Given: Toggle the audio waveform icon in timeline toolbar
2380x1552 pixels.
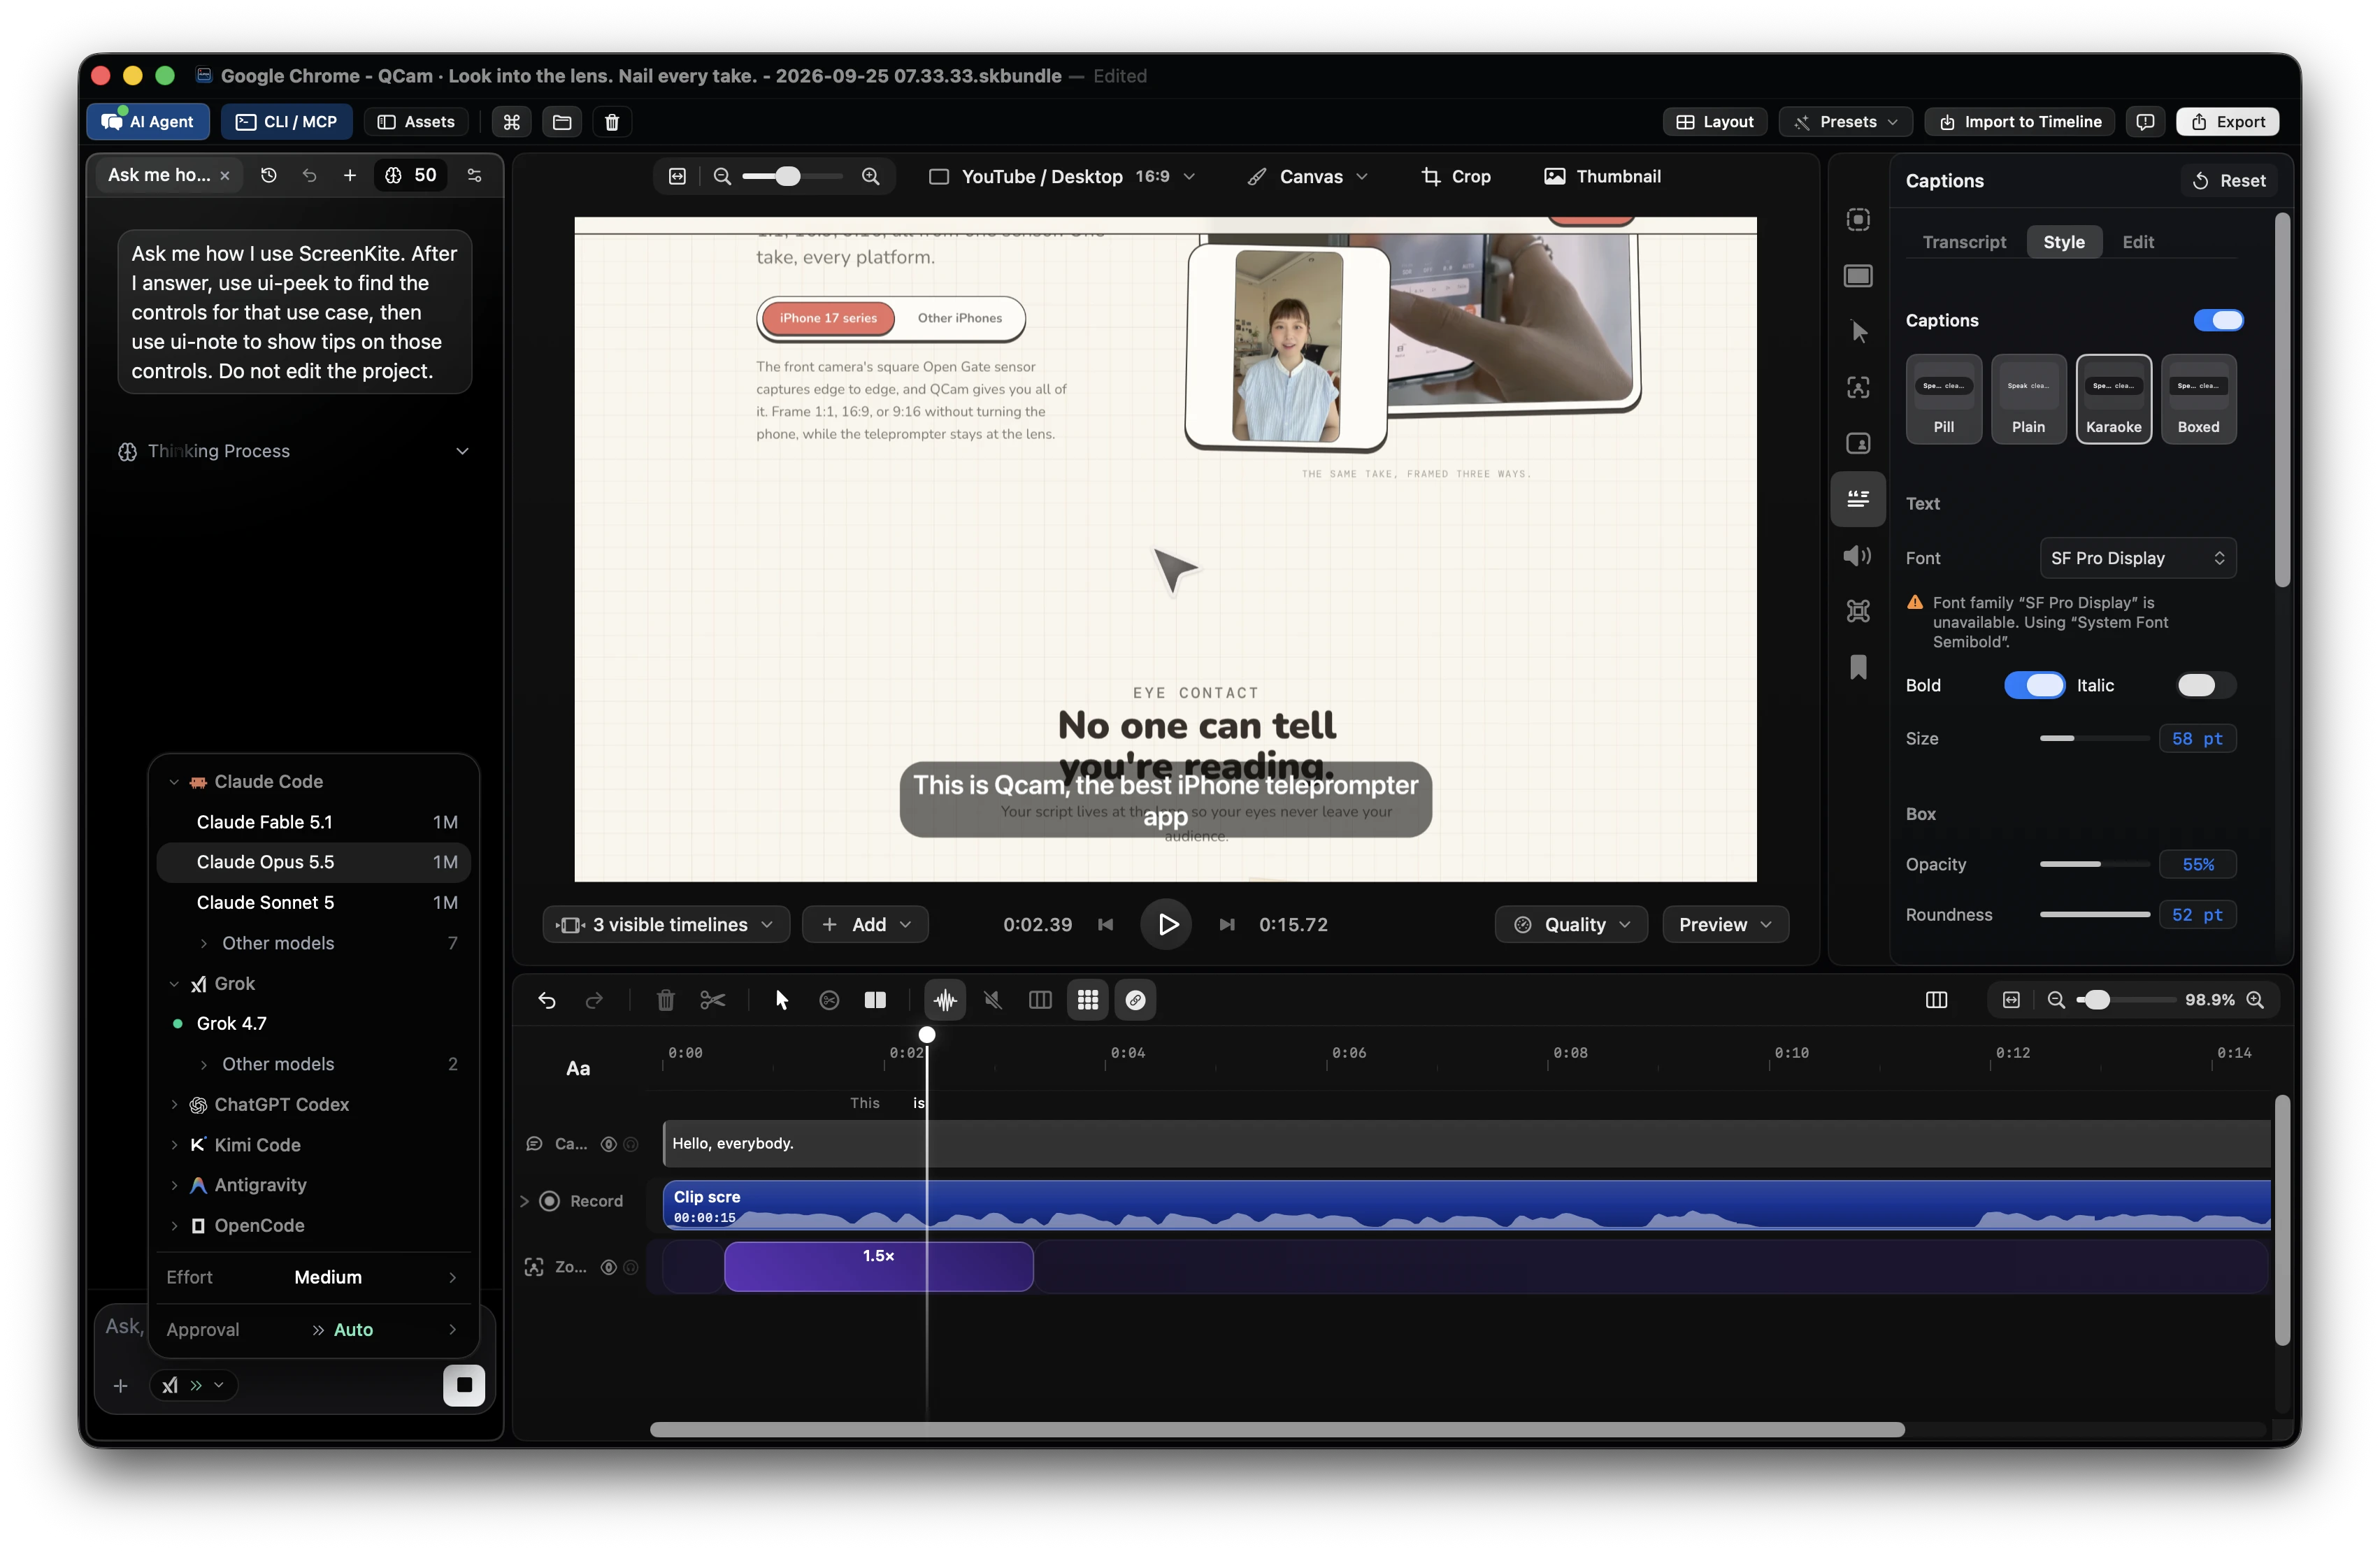Looking at the screenshot, I should point(944,1000).
